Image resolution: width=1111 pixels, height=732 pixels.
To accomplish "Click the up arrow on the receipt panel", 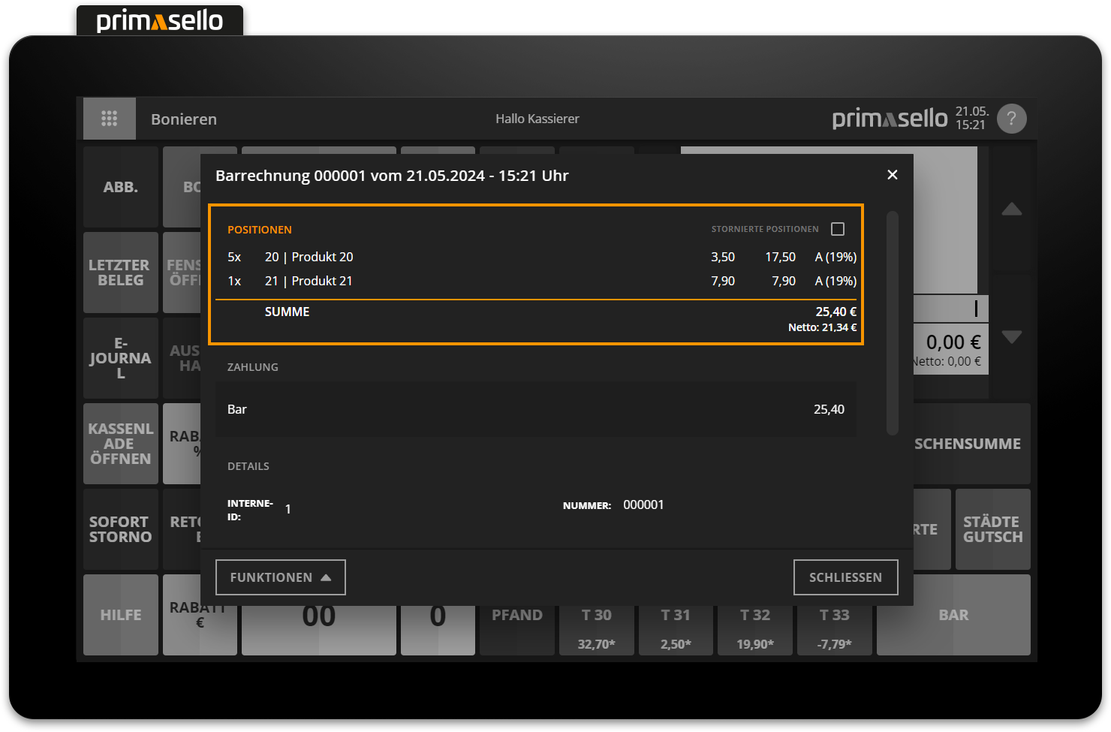I will [x=1012, y=210].
